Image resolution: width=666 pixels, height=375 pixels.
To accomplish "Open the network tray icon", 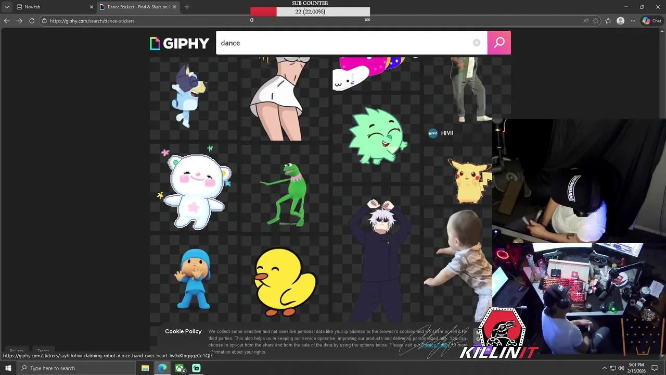I will (x=612, y=368).
